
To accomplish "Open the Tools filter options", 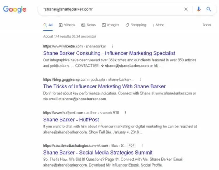I will 207,25.
